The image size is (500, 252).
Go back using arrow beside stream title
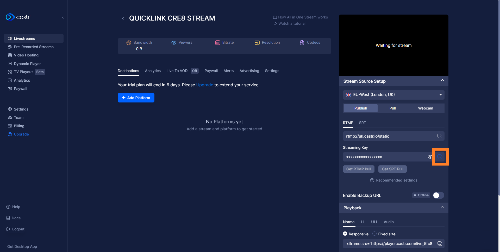[x=123, y=19]
